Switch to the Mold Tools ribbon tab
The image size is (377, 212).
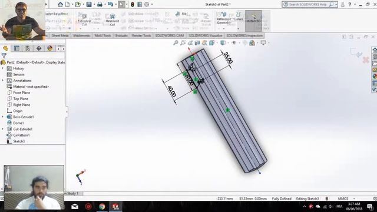(x=102, y=35)
